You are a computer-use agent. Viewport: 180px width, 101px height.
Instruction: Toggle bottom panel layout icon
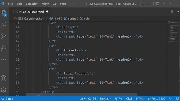pos(144,4)
